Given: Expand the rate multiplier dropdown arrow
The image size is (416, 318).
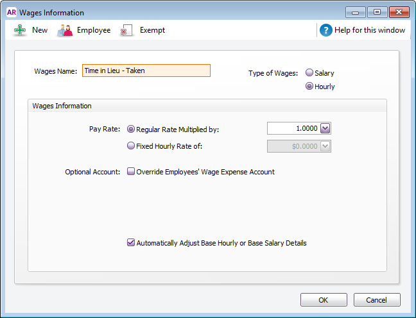Looking at the screenshot, I should (x=325, y=128).
